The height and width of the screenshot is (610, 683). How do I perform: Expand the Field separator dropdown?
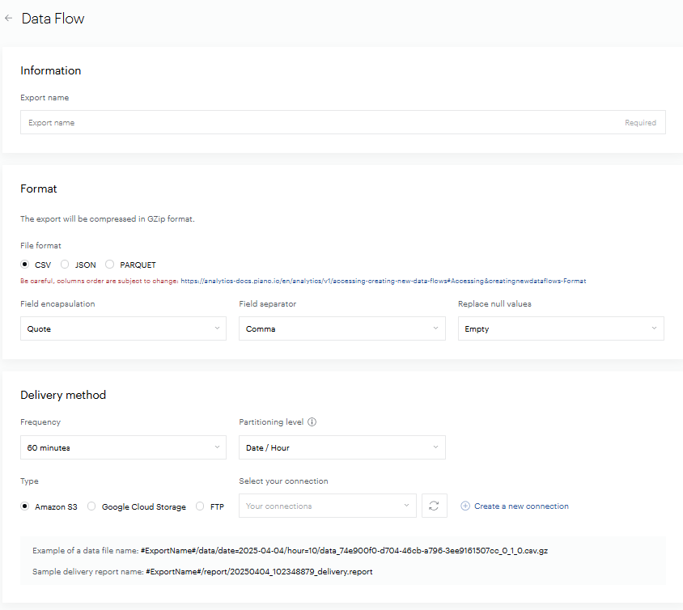point(341,328)
